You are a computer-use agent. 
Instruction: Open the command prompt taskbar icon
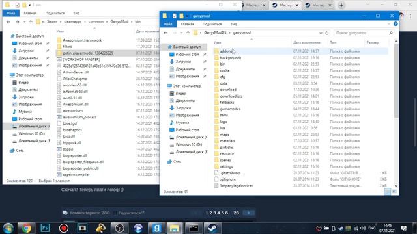pos(194,228)
